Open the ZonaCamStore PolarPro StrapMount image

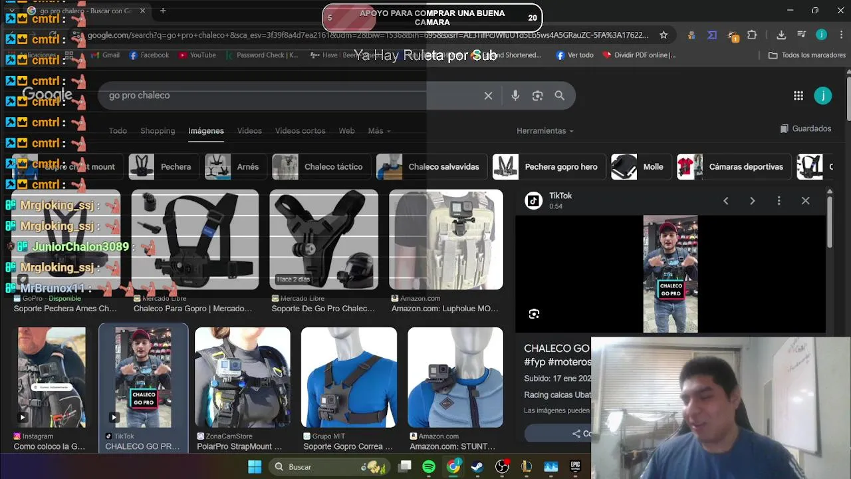(x=243, y=377)
